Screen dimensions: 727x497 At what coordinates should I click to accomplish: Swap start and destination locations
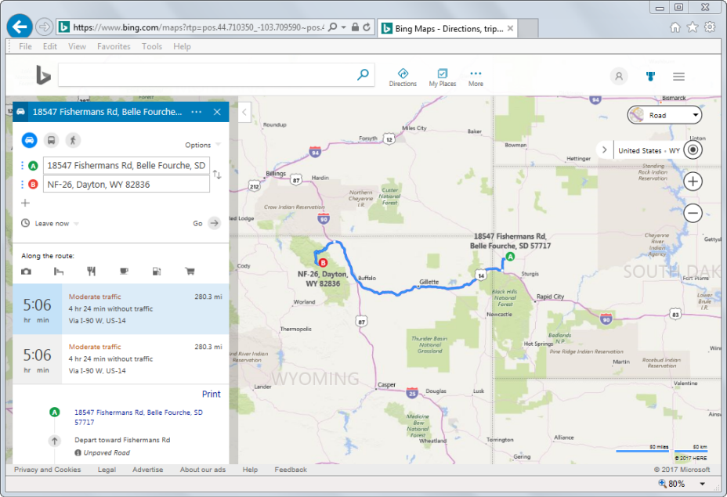click(217, 175)
